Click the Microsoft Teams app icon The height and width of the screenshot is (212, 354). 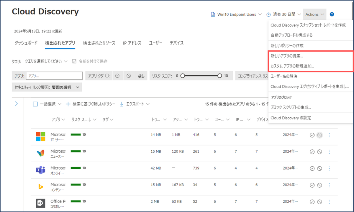tap(41, 170)
